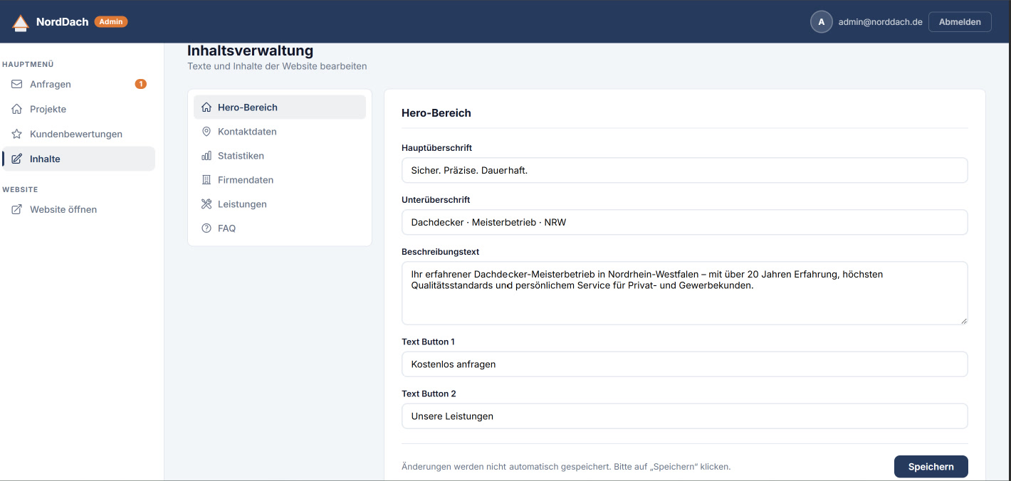This screenshot has width=1011, height=481.
Task: Click the Leistungen tools icon
Action: (206, 204)
